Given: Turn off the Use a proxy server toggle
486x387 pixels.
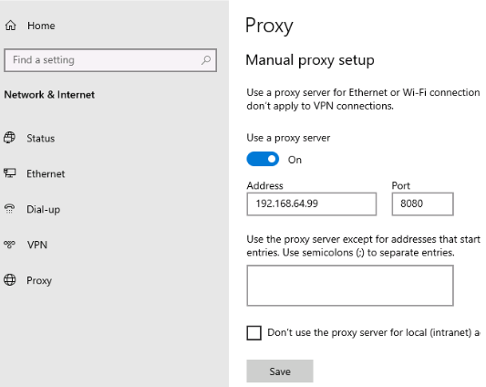Looking at the screenshot, I should 263,159.
